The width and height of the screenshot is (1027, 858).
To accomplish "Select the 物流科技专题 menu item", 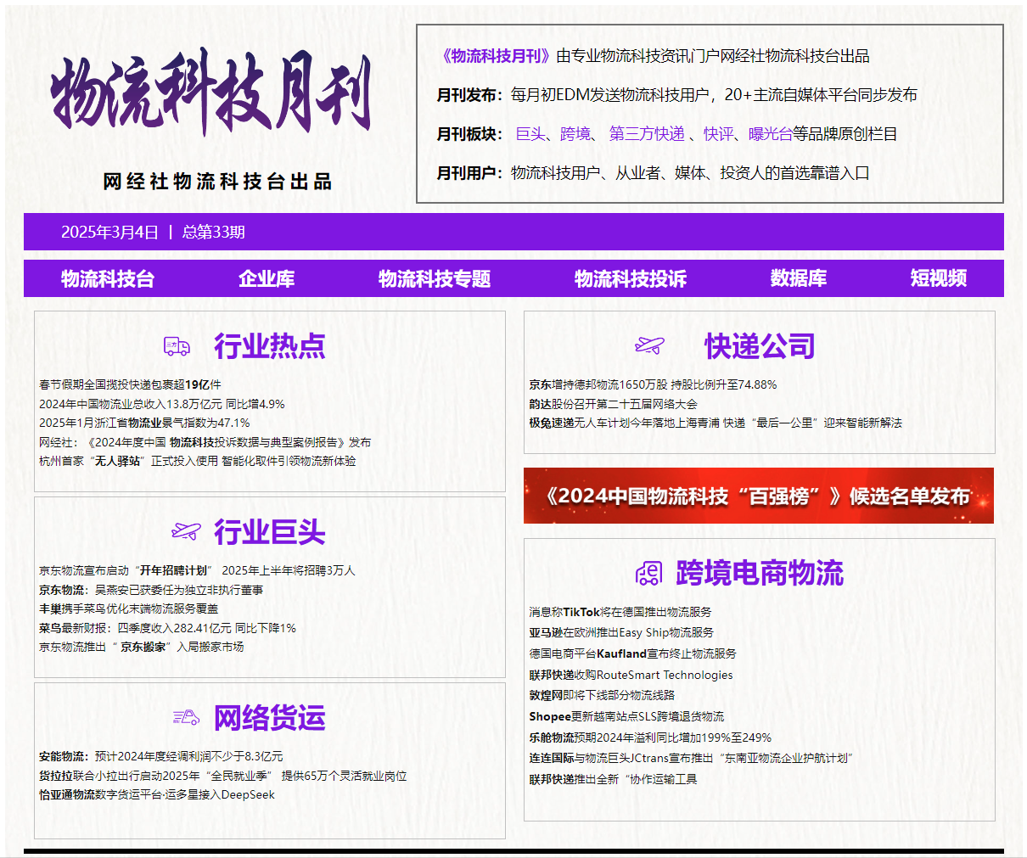I will tap(435, 278).
